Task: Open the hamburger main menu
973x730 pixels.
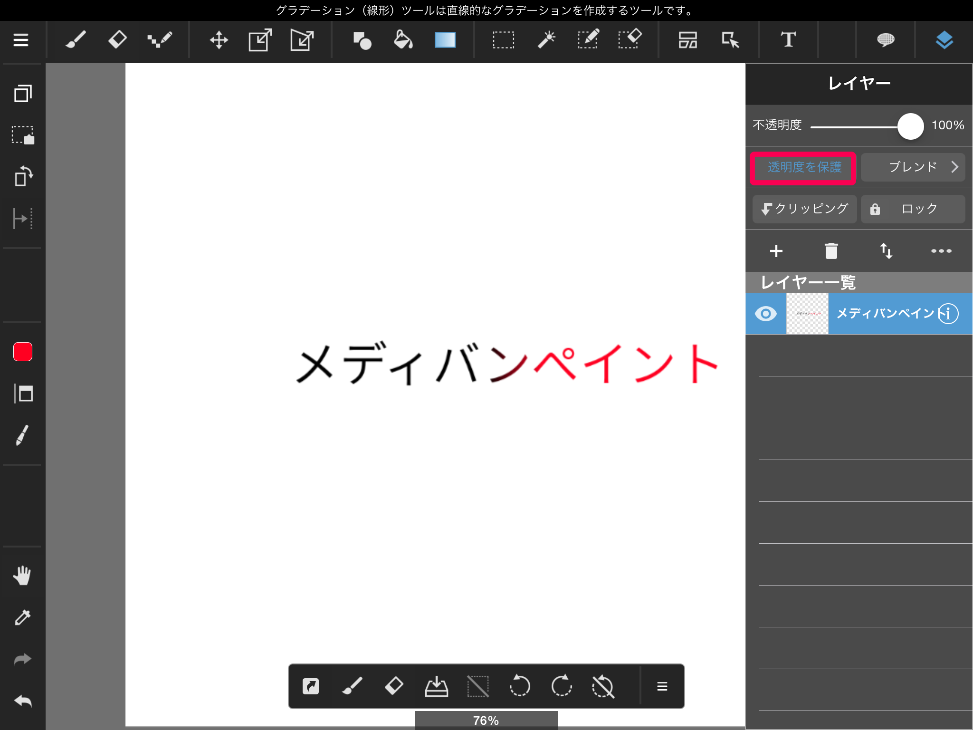Action: 21,40
